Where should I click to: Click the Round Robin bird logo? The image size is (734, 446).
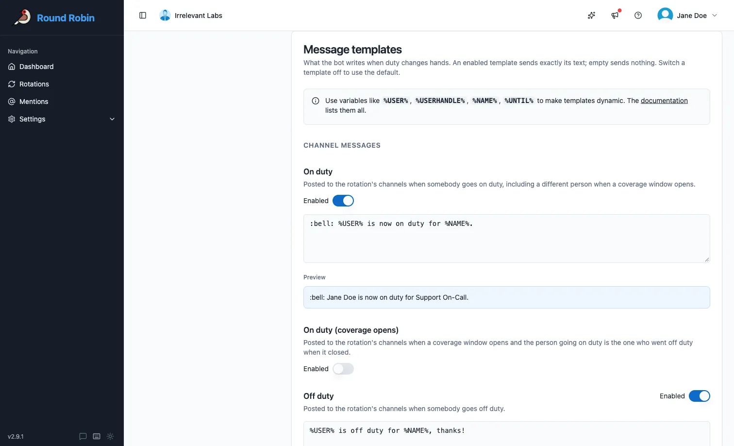point(22,17)
